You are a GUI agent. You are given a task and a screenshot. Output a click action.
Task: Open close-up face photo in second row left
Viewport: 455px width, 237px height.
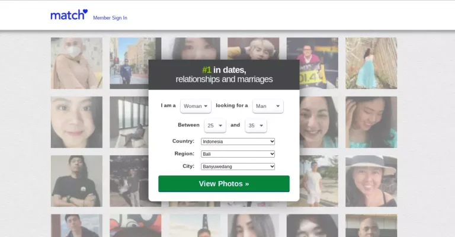coord(76,122)
